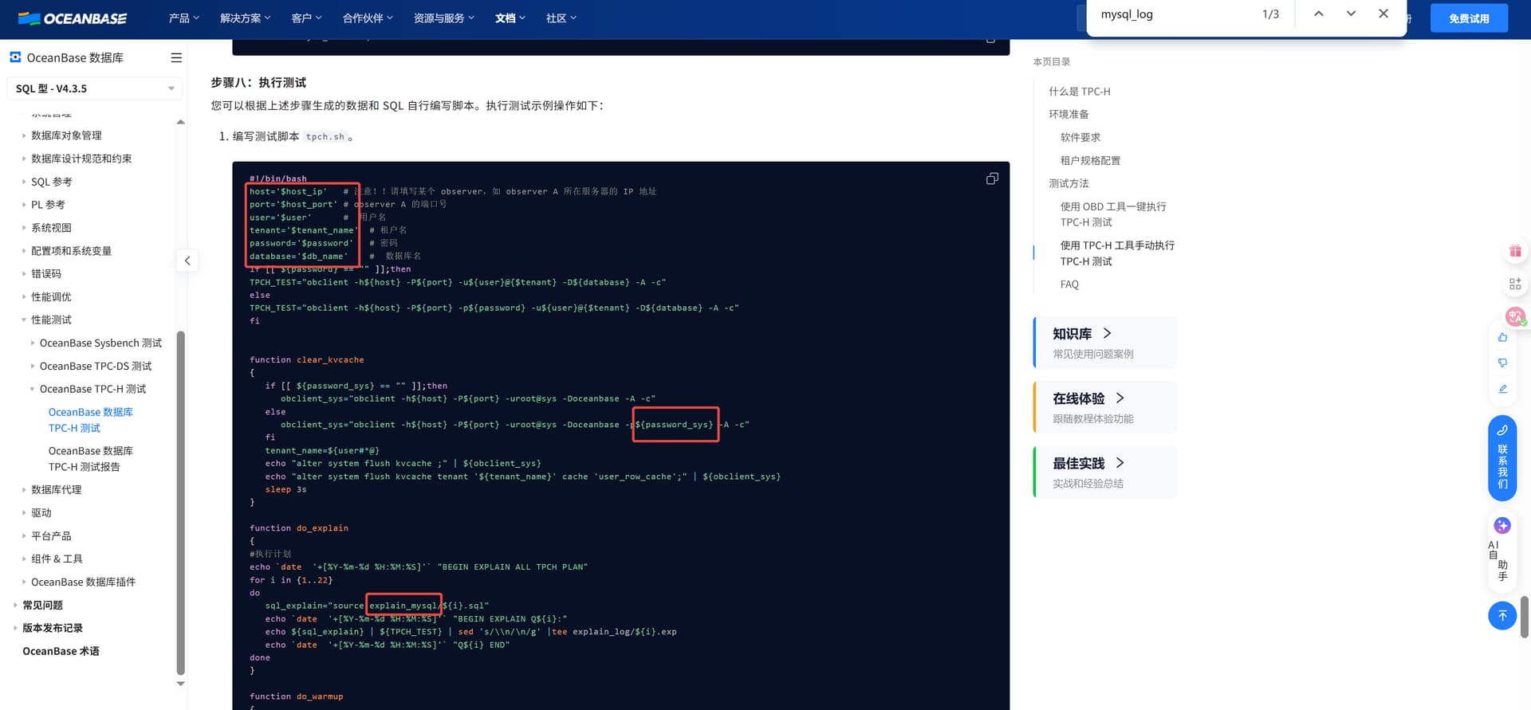Open OceanBase 数据库 TPC-H 测试 page

(x=91, y=420)
